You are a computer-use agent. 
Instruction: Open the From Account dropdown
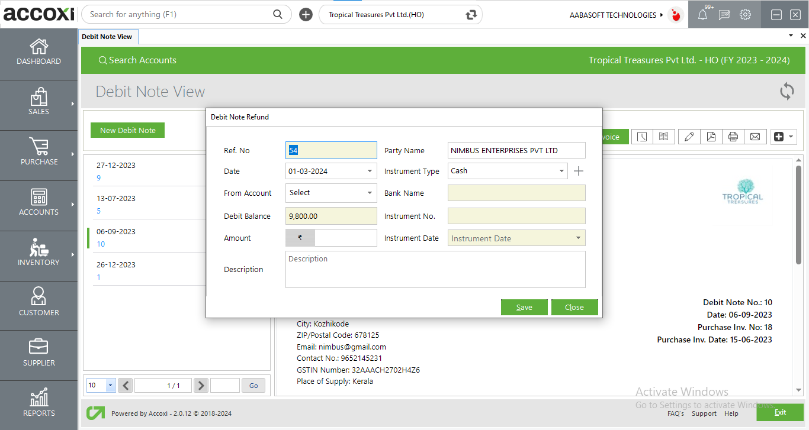(370, 193)
